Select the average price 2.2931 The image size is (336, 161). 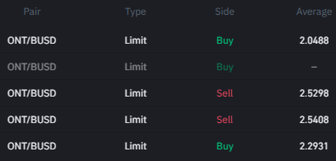314,146
